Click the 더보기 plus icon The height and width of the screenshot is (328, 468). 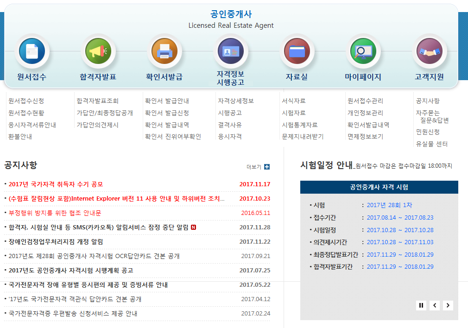[266, 167]
